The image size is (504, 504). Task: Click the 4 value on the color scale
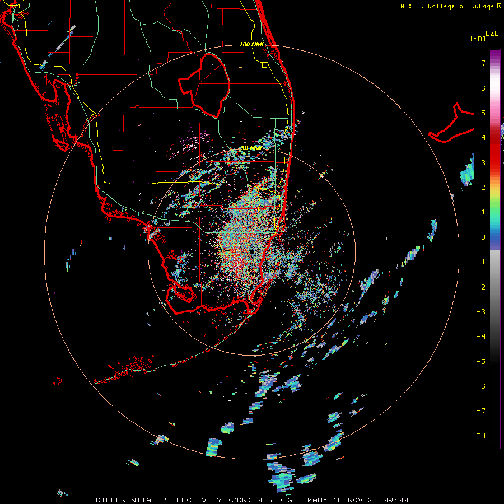[483, 138]
